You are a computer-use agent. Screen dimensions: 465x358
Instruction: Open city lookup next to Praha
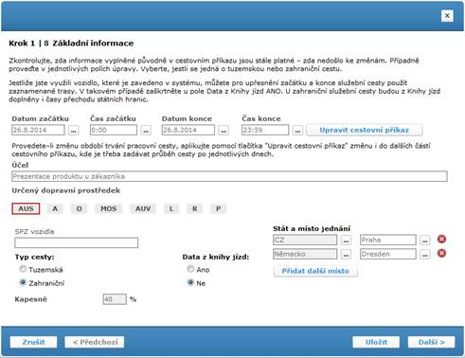(x=425, y=241)
